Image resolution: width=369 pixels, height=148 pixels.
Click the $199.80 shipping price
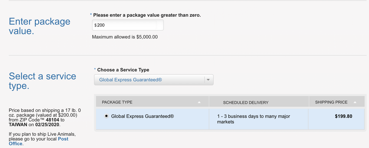coord(343,116)
